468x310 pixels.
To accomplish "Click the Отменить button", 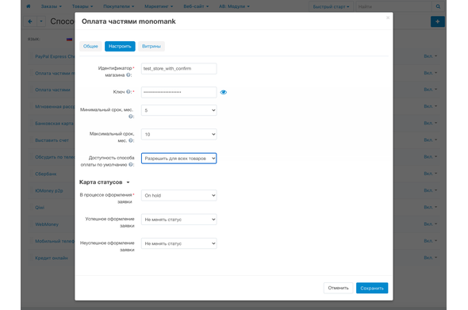I will (x=338, y=288).
